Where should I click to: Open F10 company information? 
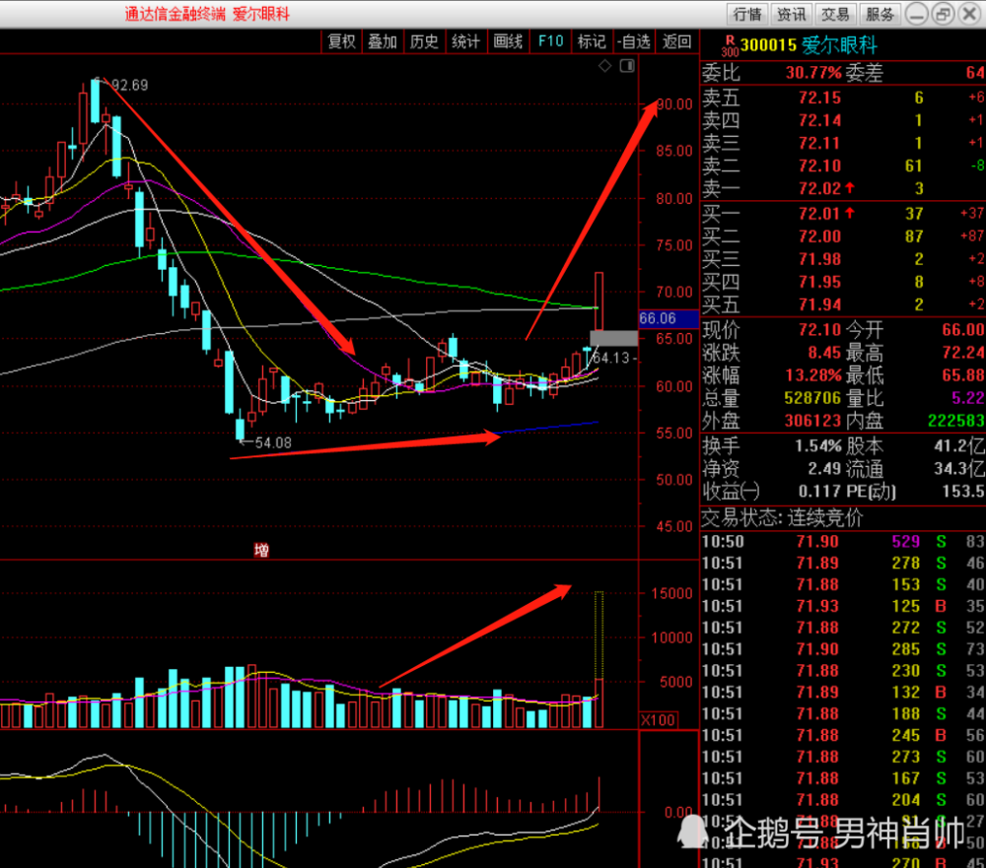point(551,41)
